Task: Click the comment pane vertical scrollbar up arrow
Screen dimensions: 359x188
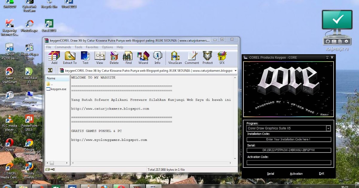Action: coord(236,77)
